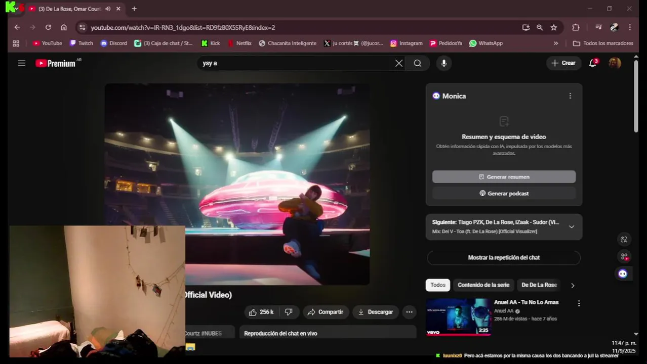
Task: Like the video with 256 k
Action: (262, 312)
